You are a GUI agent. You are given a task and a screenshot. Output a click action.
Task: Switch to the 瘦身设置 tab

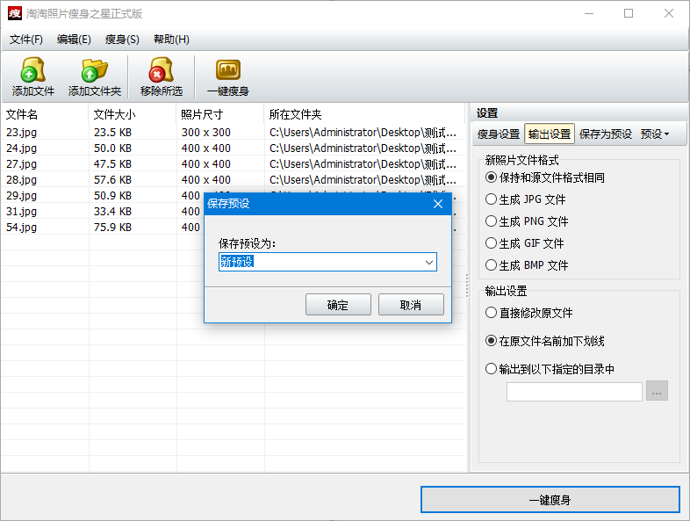coord(498,134)
